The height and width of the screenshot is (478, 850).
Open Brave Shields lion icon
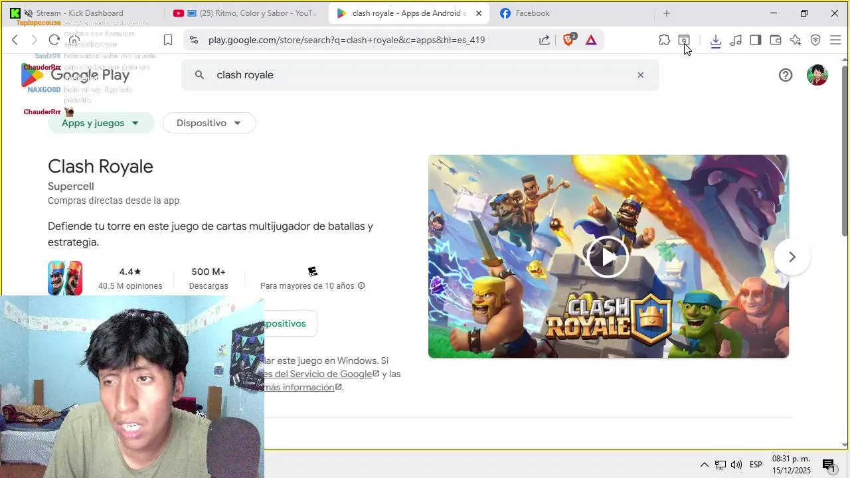click(569, 40)
